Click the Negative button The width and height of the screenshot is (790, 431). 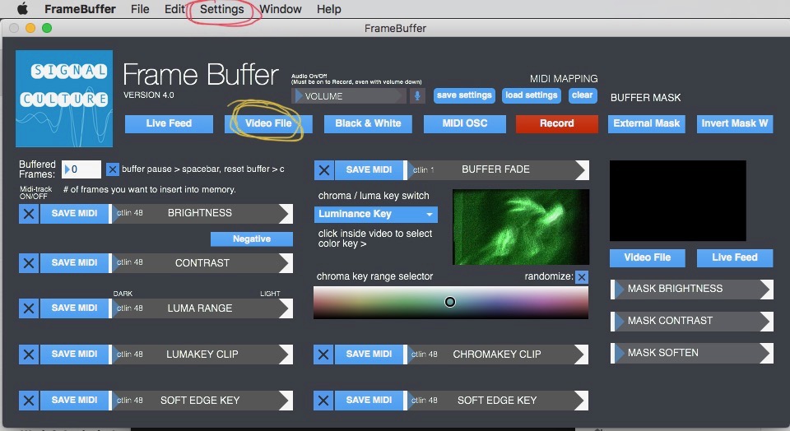click(x=252, y=239)
